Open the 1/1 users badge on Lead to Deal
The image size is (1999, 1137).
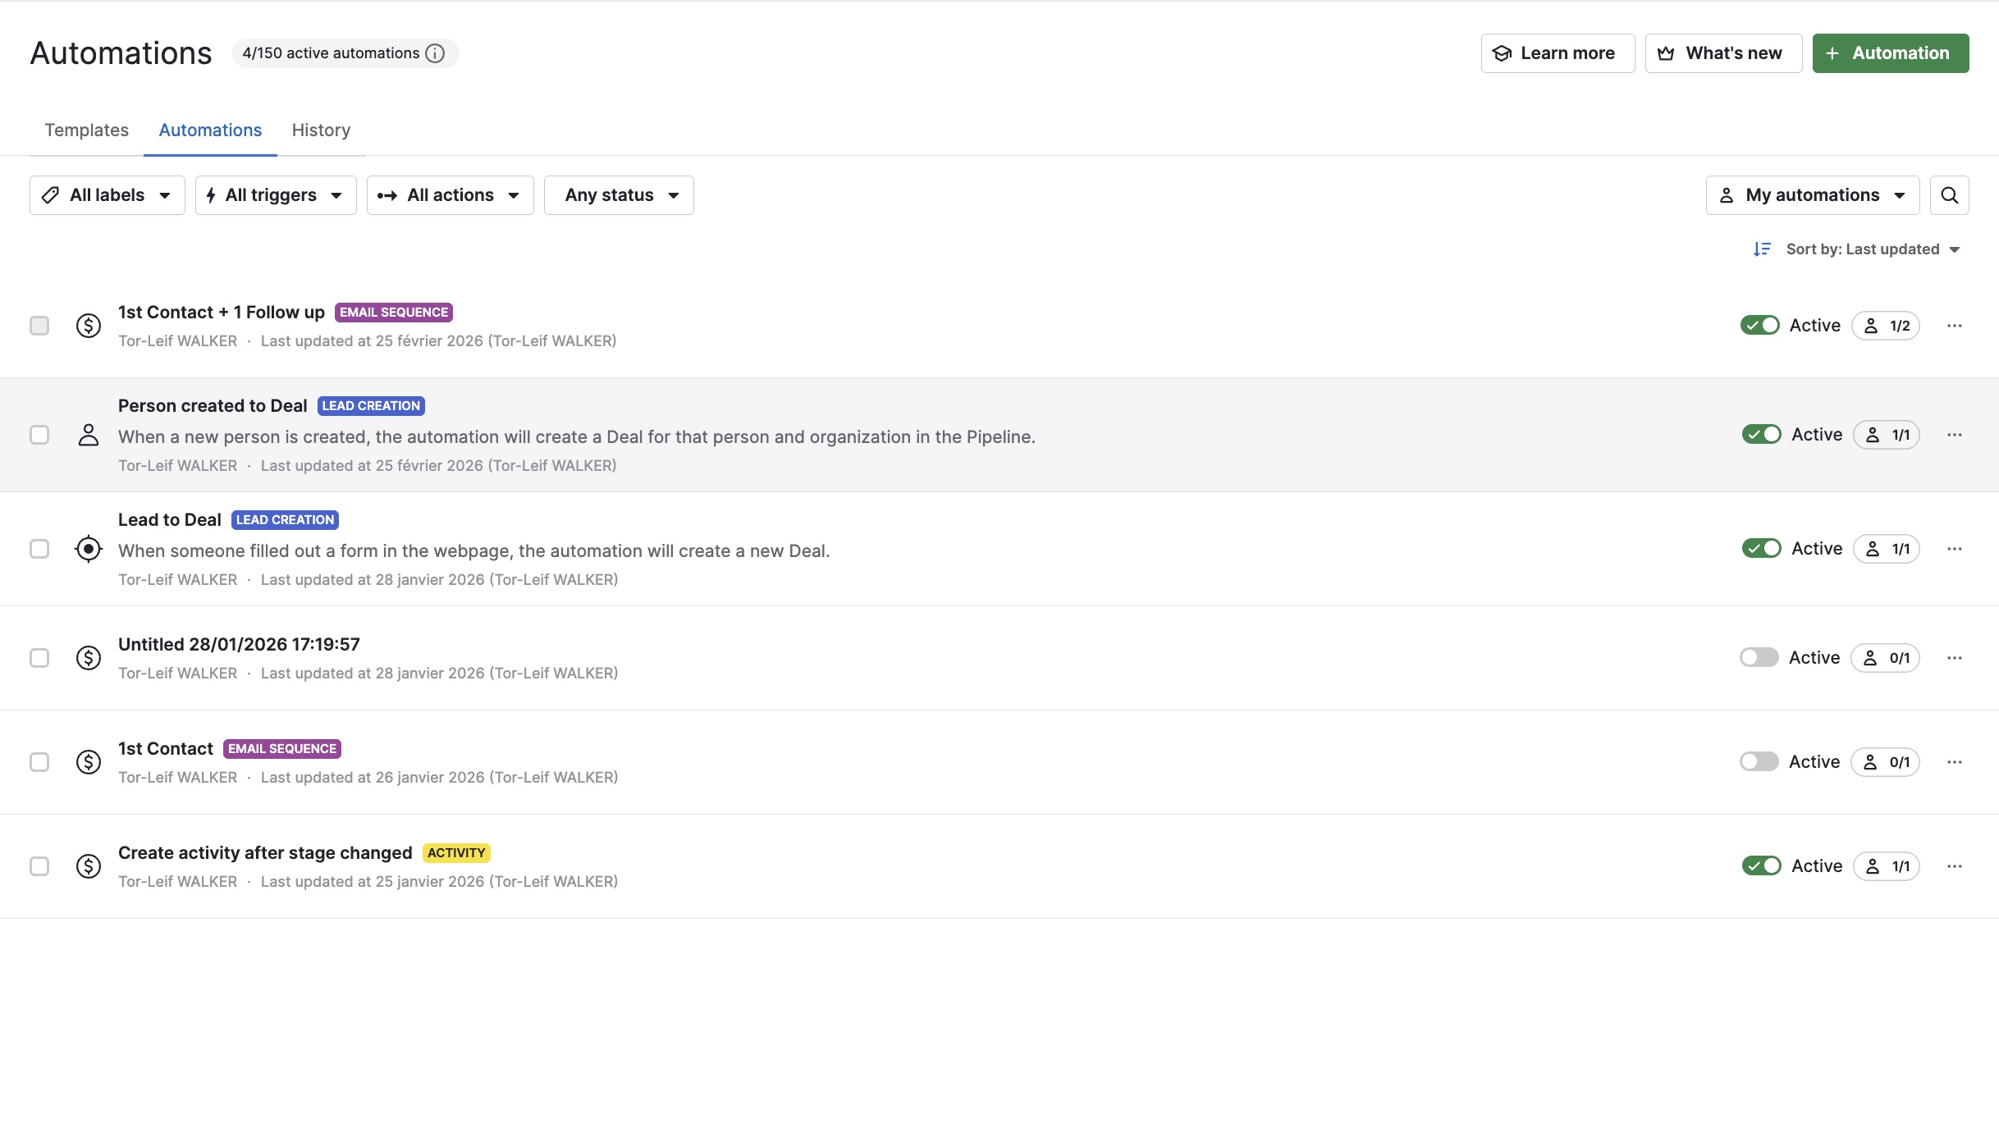1887,549
